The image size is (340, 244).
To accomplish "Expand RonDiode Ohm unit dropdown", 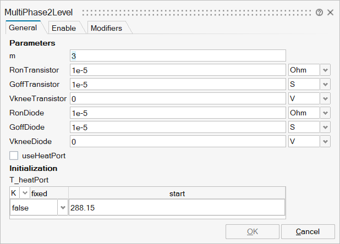I will tap(325, 113).
